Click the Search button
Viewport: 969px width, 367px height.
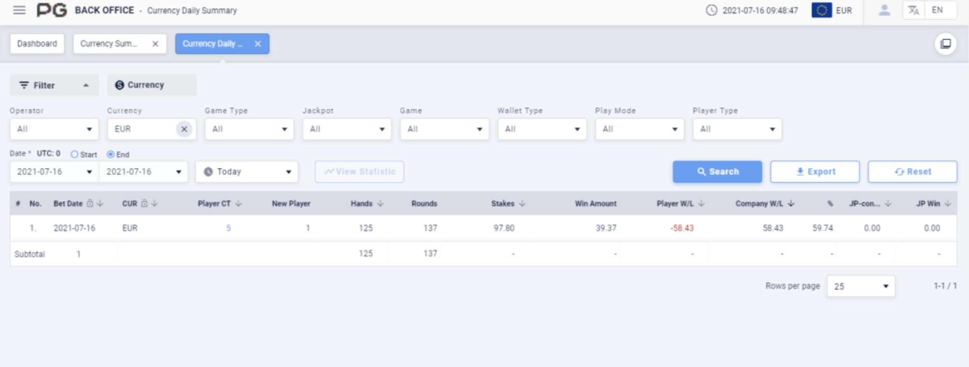tap(717, 172)
